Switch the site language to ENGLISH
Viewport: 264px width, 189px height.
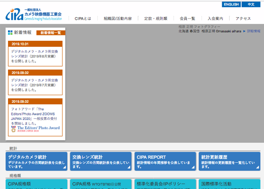pyautogui.click(x=231, y=5)
